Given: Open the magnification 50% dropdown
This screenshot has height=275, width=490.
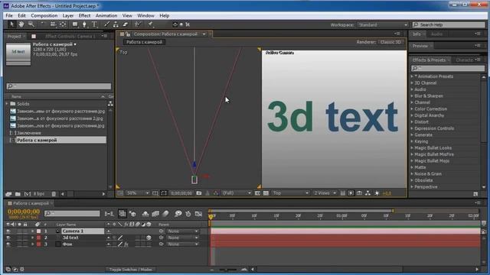Looking at the screenshot, I should pyautogui.click(x=138, y=193).
